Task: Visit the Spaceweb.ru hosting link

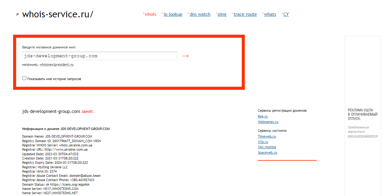Action: pos(267,152)
